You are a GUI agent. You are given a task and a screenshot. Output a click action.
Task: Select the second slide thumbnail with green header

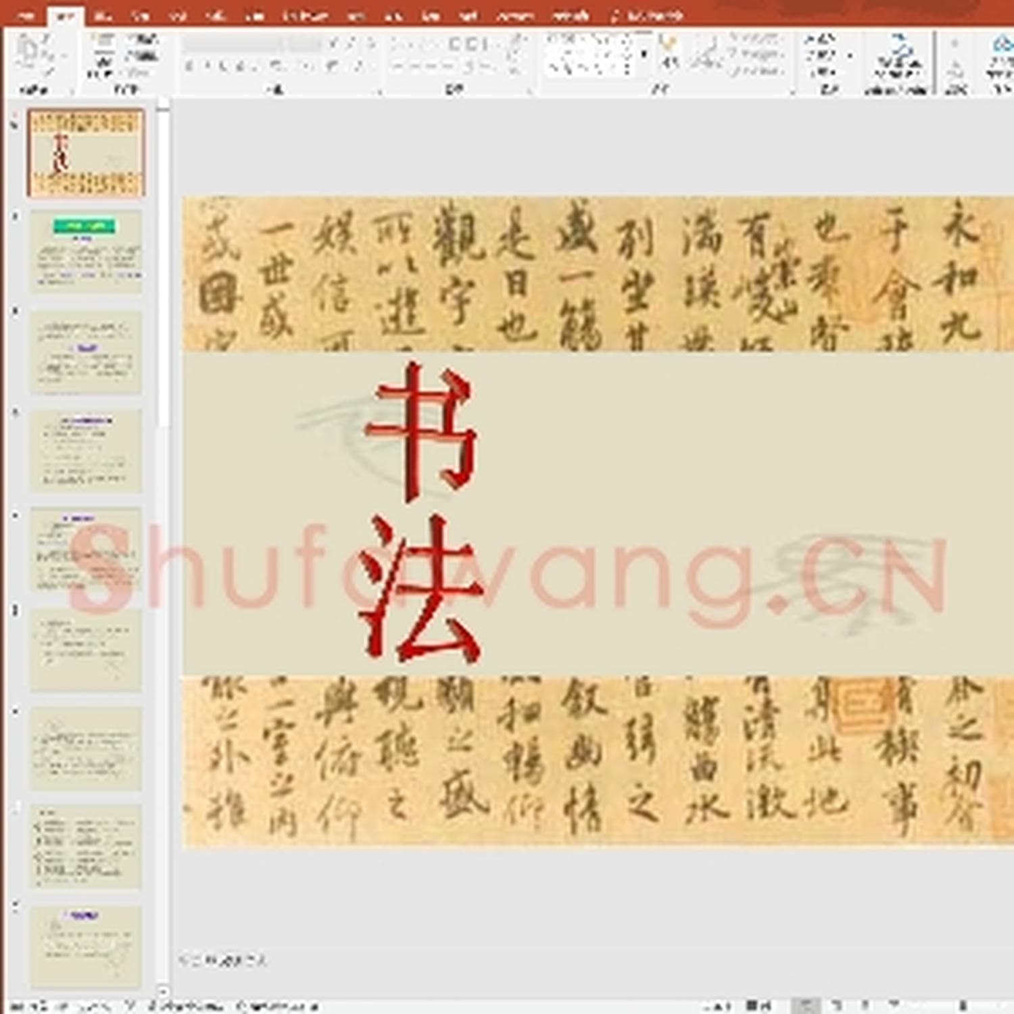coord(86,251)
